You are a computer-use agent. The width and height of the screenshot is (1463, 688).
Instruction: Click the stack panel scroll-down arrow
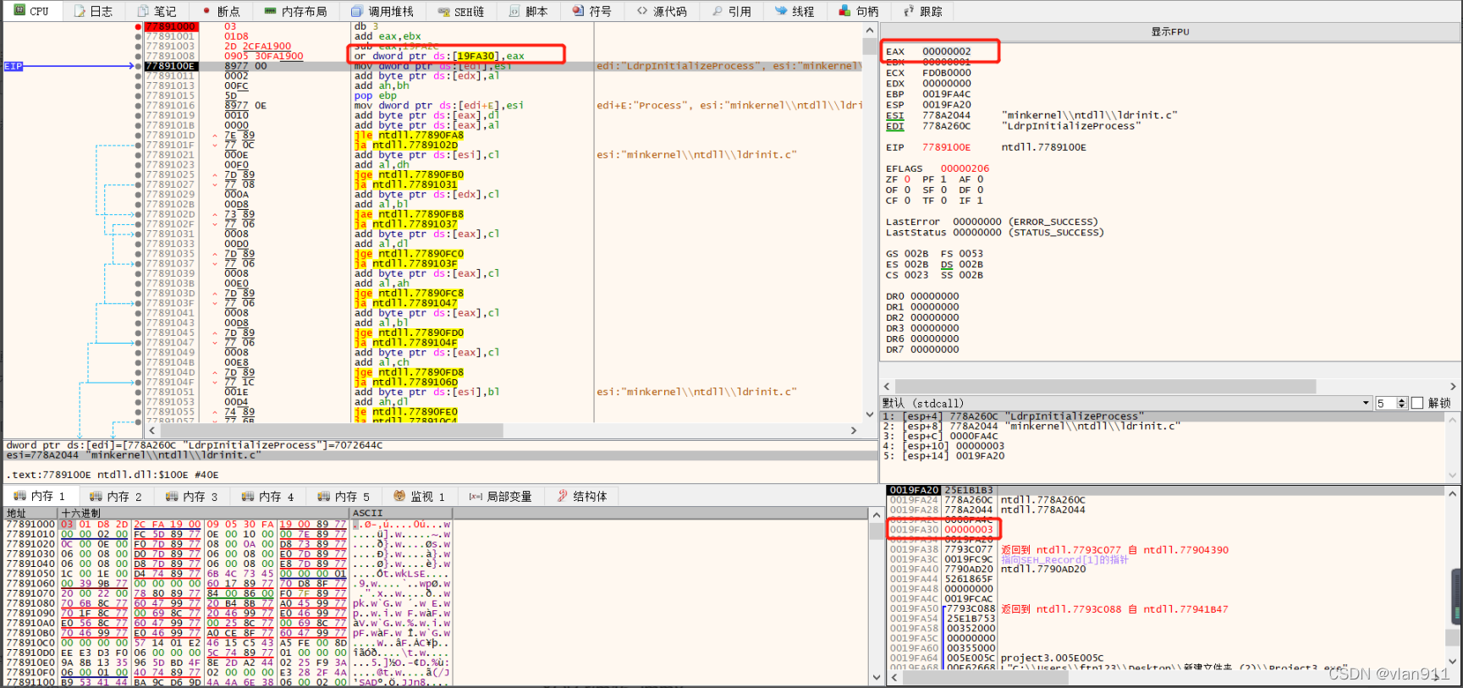coord(1453,661)
